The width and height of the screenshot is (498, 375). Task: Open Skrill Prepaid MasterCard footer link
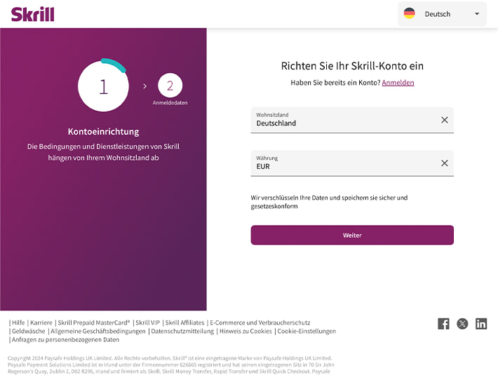[94, 322]
